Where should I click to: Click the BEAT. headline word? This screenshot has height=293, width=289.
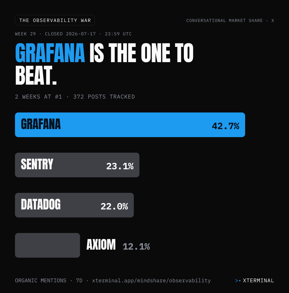point(36,75)
